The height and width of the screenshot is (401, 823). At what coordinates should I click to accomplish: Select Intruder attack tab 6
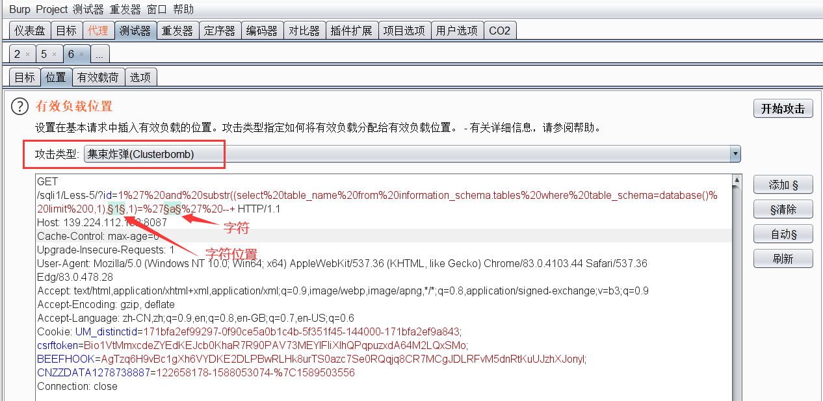click(x=72, y=54)
